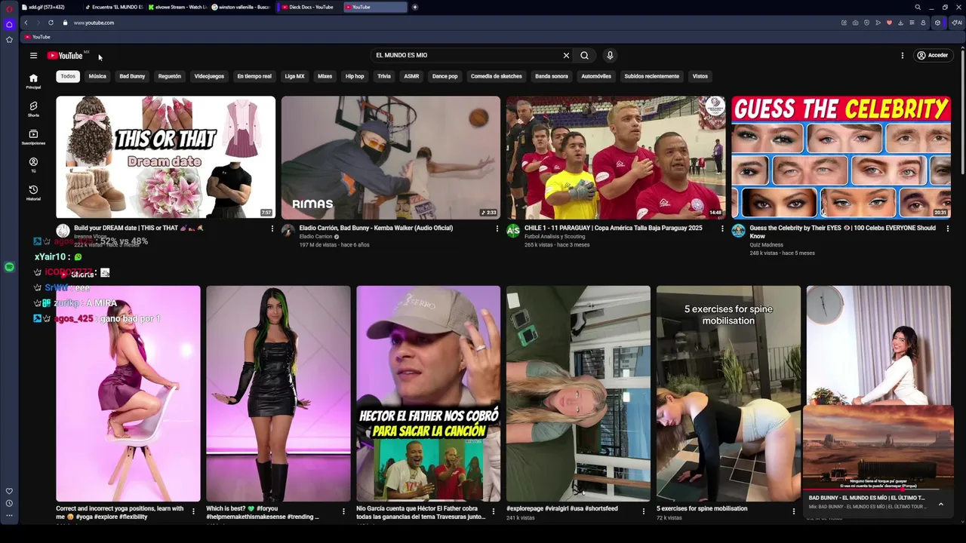
Task: Select the Bad Bunny filter chip
Action: tap(132, 76)
